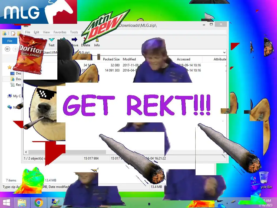
Task: Click Explorer's Forward arrow button
Action: 15,49
